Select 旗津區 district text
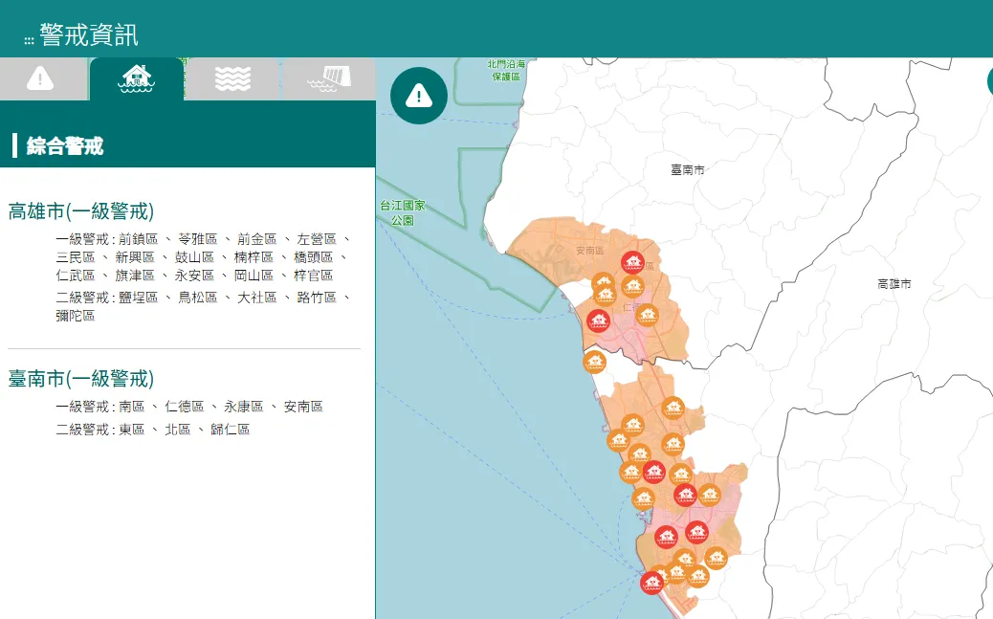 point(135,276)
